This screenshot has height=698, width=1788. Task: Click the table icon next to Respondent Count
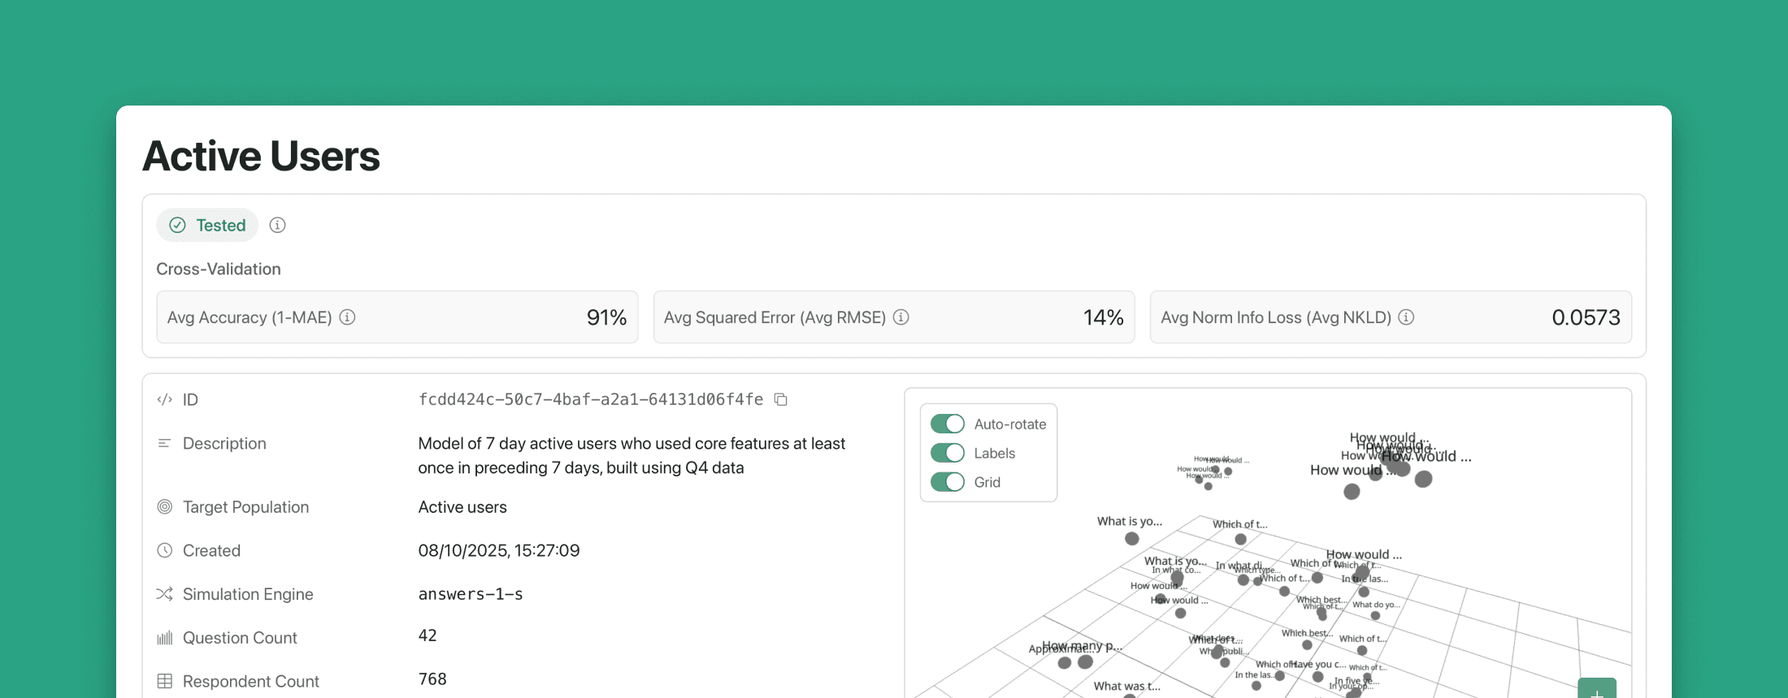tap(164, 681)
